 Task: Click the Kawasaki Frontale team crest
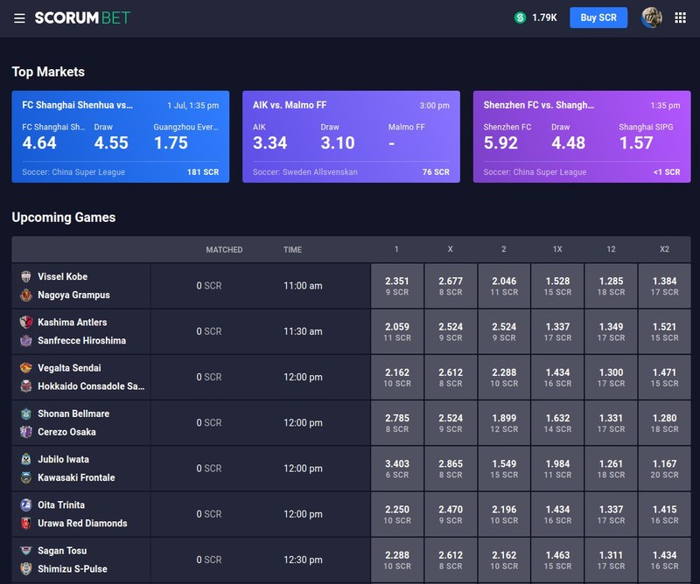[x=26, y=477]
